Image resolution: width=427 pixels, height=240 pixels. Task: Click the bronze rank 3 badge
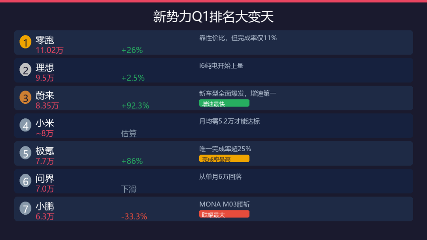pos(25,98)
